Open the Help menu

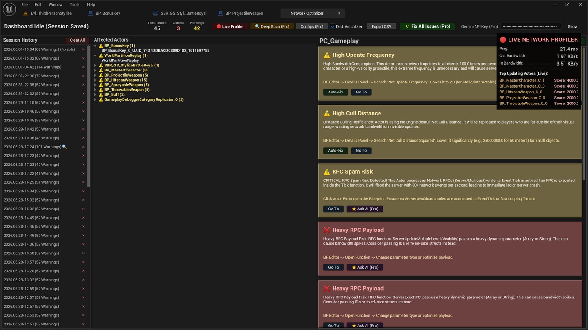pyautogui.click(x=91, y=4)
